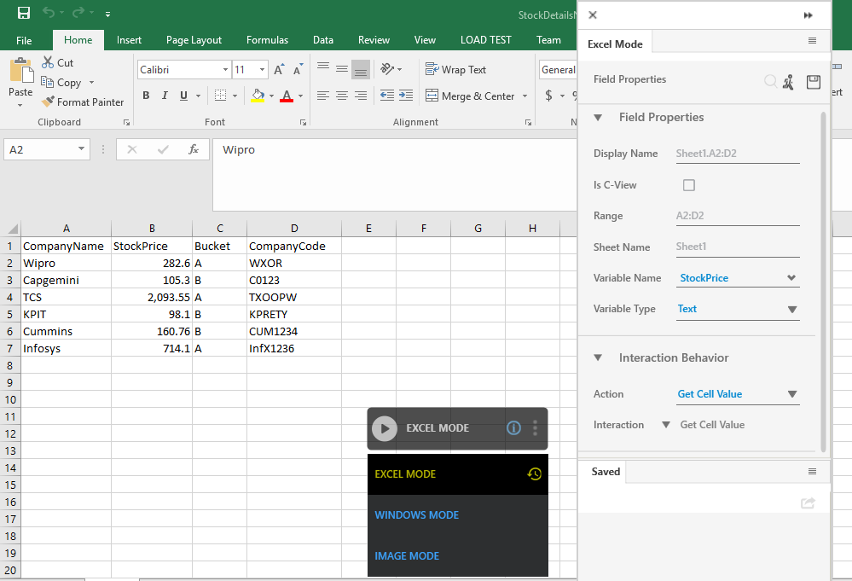
Task: Open the Action Get Cell Value dropdown
Action: [792, 394]
